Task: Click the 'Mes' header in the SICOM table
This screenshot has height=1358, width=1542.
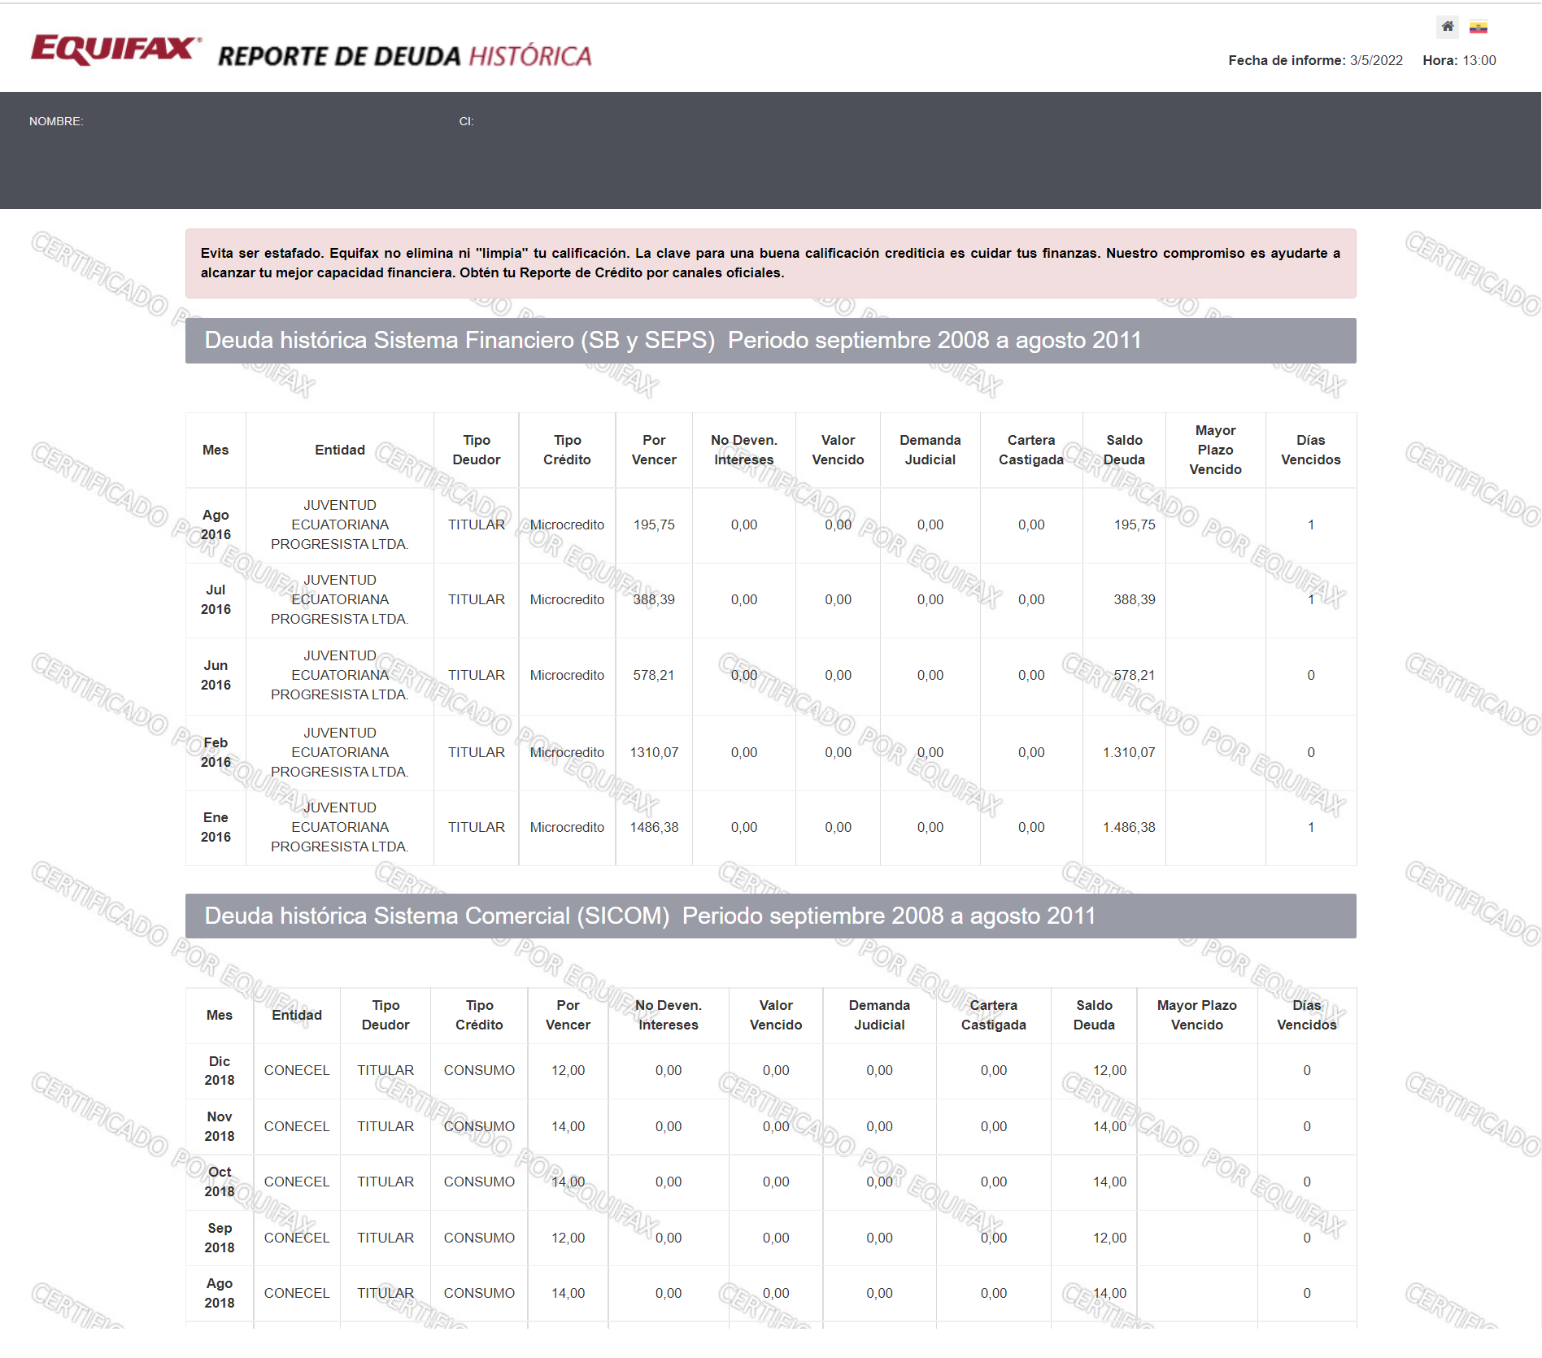Action: pyautogui.click(x=219, y=1015)
